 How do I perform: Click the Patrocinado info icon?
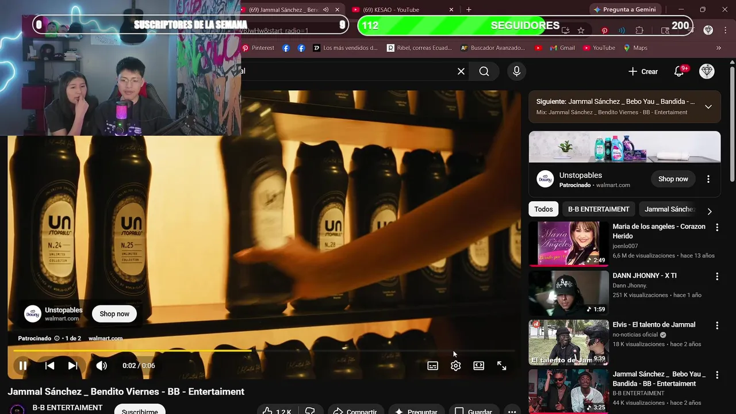click(x=56, y=338)
